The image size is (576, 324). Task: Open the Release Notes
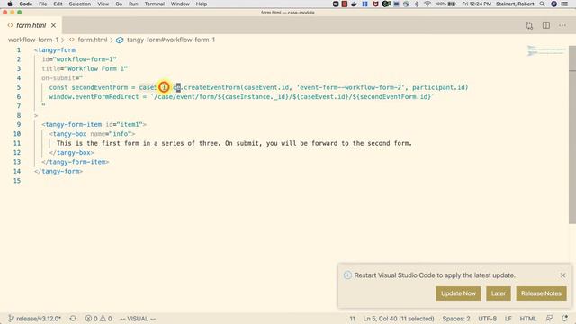(541, 293)
